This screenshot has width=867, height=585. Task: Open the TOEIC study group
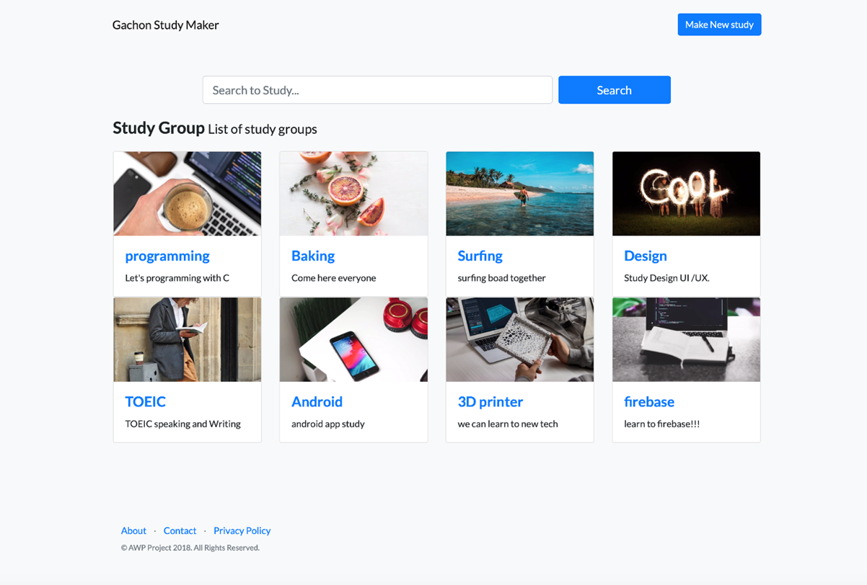click(145, 401)
